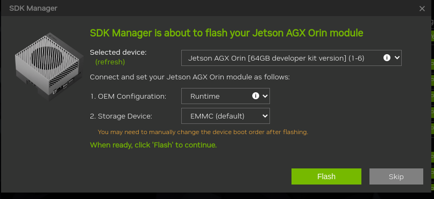Skip flashing with the Skip button
The image size is (434, 199).
pos(396,176)
